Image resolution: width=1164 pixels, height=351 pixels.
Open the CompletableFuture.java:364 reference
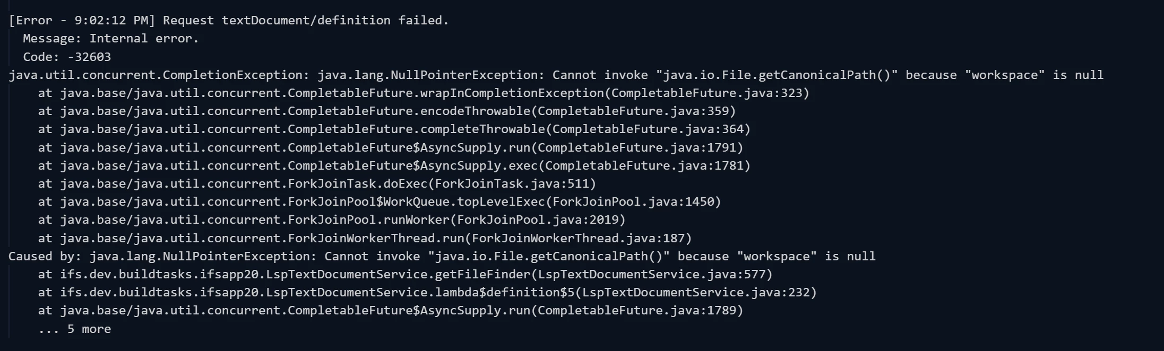[651, 129]
